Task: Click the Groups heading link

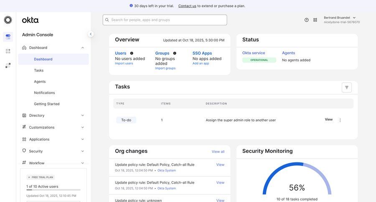Action: (163, 53)
